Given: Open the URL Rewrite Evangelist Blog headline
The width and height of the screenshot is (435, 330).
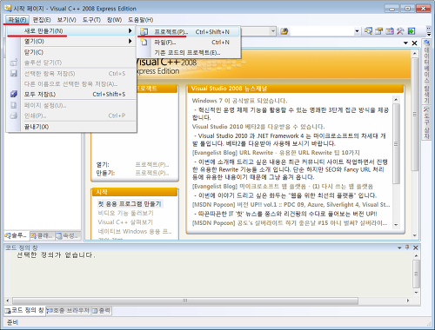Looking at the screenshot, I should (x=276, y=153).
